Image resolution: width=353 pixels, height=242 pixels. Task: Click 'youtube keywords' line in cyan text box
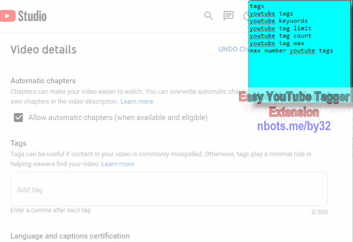click(279, 21)
